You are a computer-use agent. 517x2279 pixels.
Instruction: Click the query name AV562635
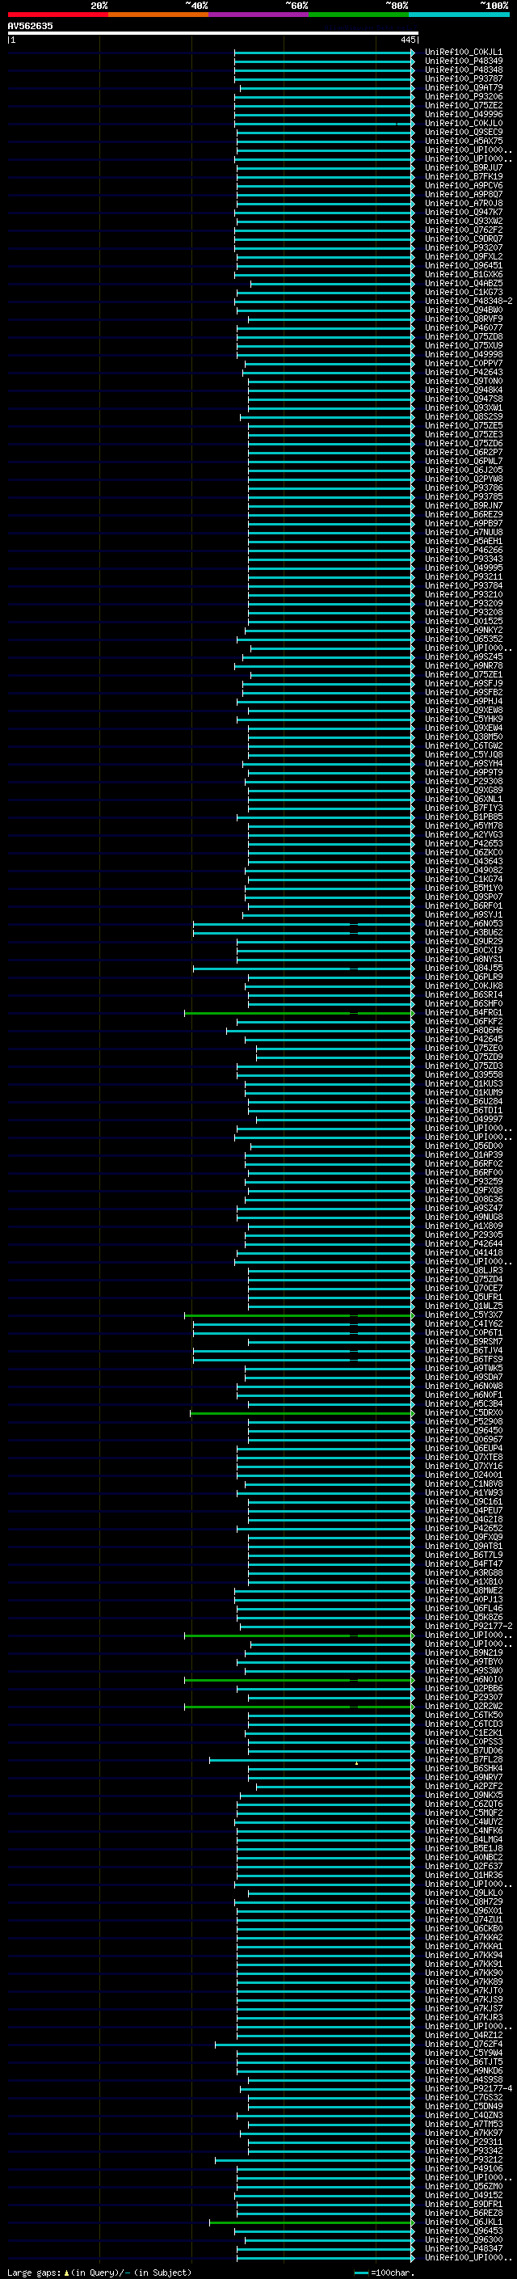click(30, 26)
